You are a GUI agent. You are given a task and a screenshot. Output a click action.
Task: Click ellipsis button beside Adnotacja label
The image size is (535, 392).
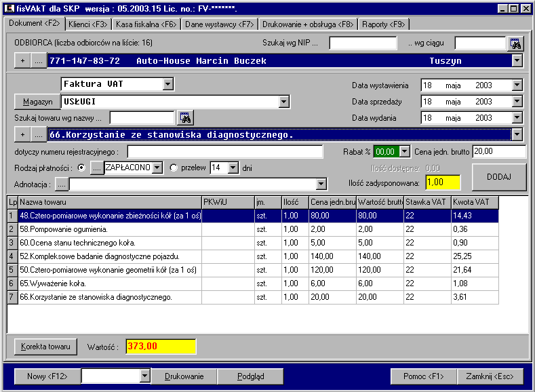(62, 184)
